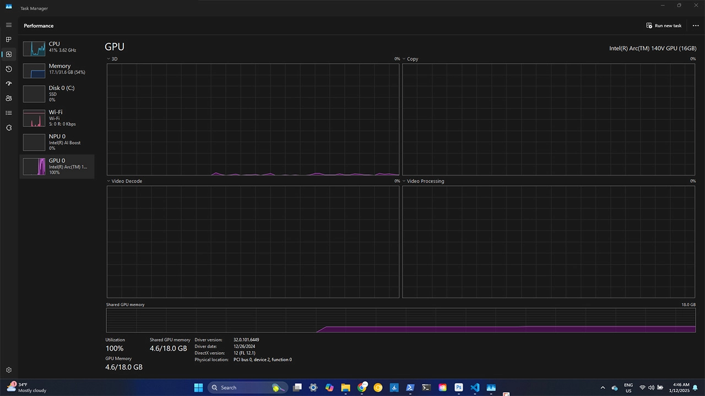The image size is (705, 396).
Task: Open the Video Decode engine dropdown
Action: 108,181
